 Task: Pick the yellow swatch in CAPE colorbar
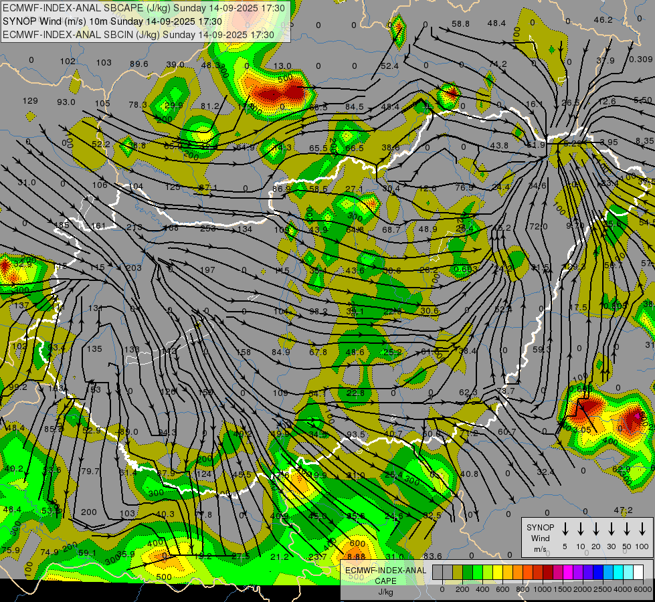(x=498, y=573)
